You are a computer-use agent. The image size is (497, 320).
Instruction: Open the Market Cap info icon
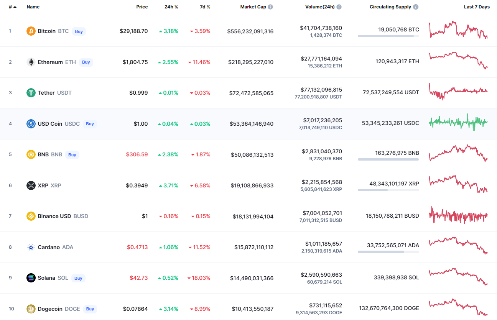[270, 7]
